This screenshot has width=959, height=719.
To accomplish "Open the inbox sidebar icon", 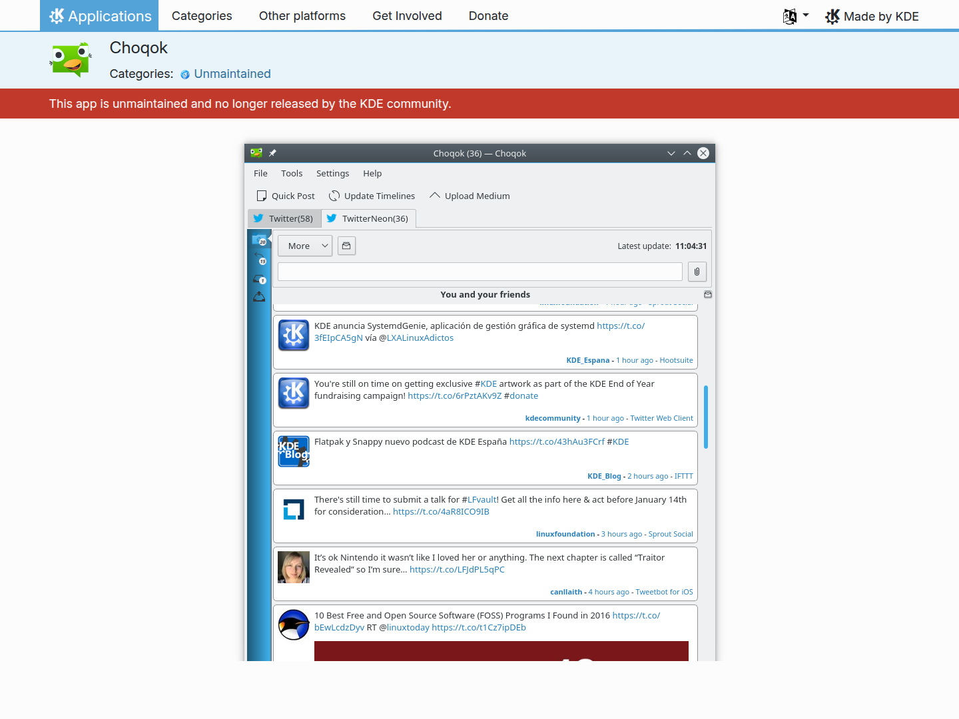I will 259,278.
